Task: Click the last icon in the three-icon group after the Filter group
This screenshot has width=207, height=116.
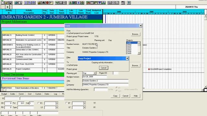Action: click(x=117, y=3)
